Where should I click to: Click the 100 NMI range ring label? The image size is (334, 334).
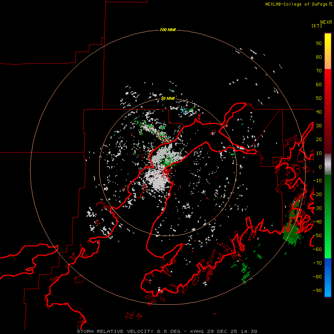point(168,30)
